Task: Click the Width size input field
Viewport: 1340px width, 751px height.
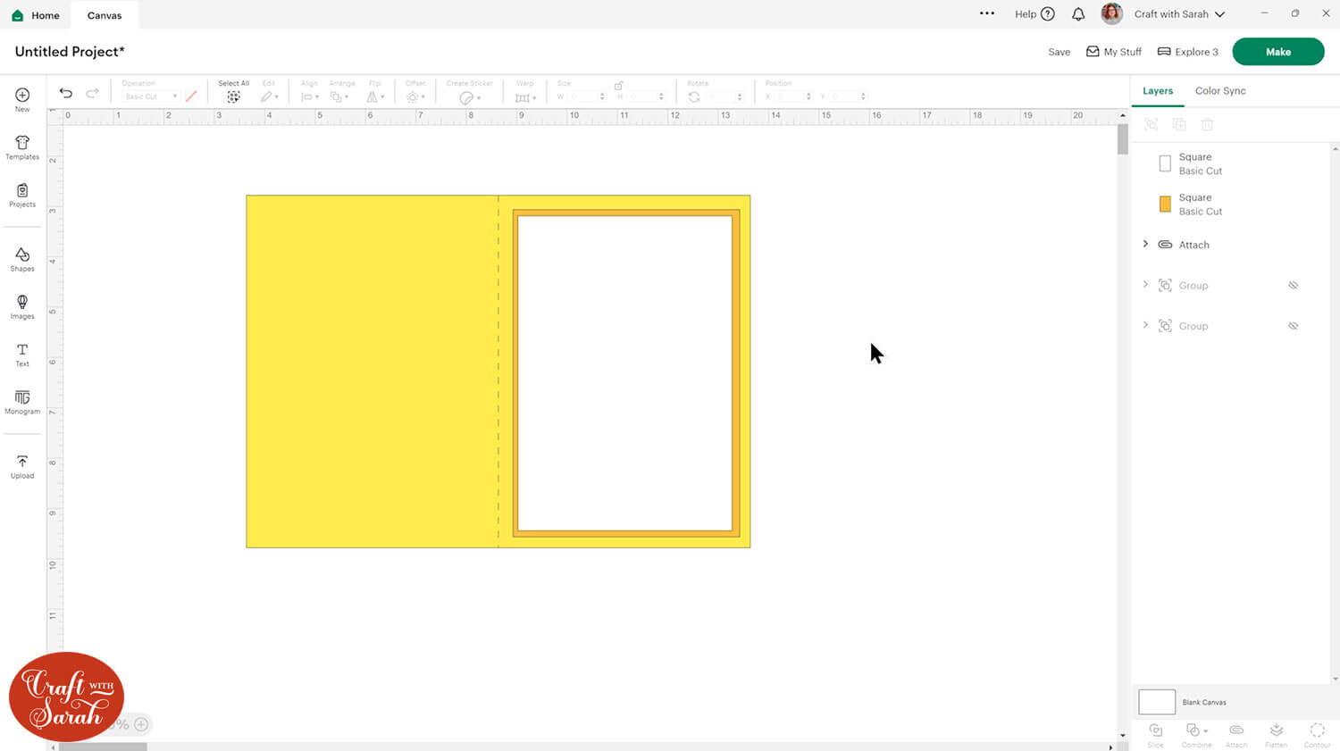Action: tap(587, 96)
